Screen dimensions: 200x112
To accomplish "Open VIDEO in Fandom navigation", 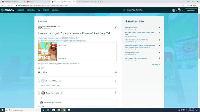I will coord(46,10).
